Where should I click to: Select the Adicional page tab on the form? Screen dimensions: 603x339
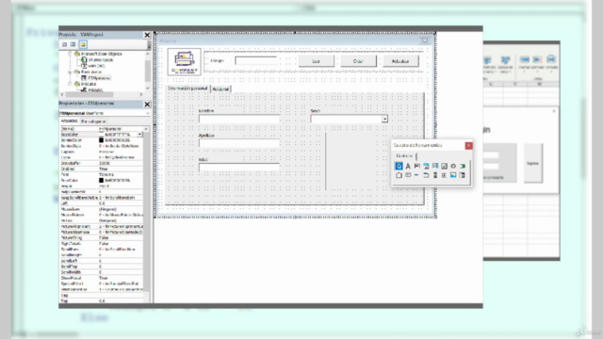point(220,89)
